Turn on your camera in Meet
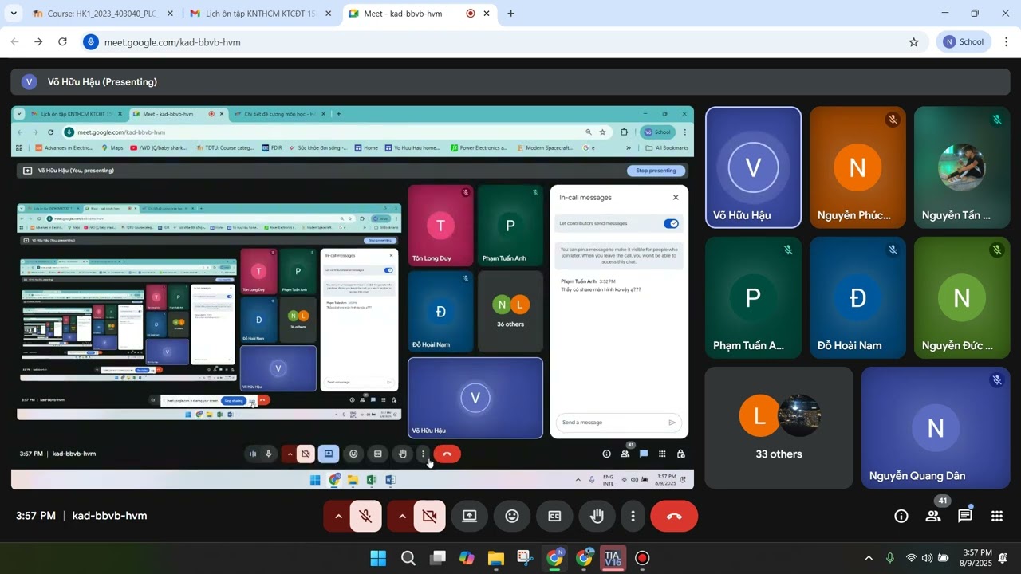1021x574 pixels. (429, 517)
